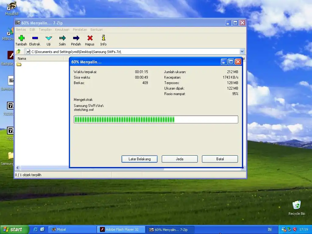The width and height of the screenshot is (312, 234).
Task: Click the Samsung 7z archive desktop icon
Action: 11,80
